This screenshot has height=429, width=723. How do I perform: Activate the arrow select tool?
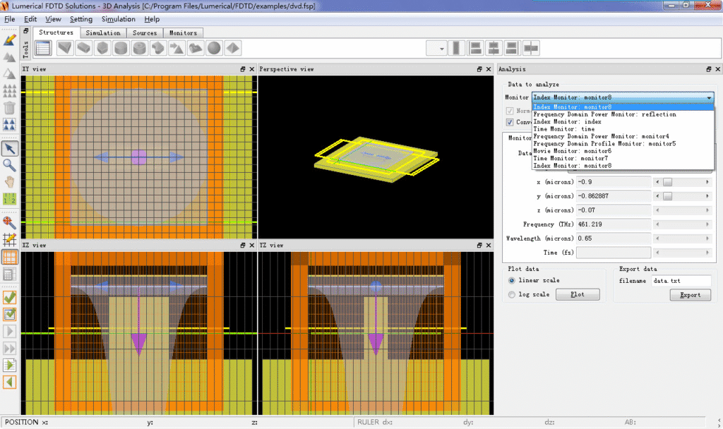click(10, 148)
